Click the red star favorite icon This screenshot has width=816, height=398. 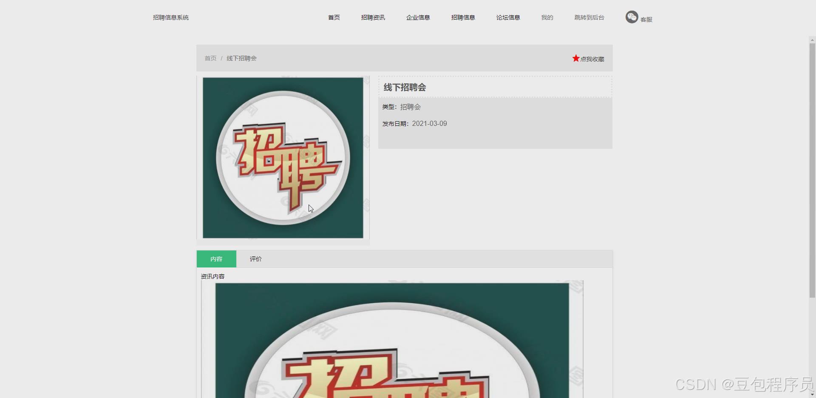click(x=576, y=58)
